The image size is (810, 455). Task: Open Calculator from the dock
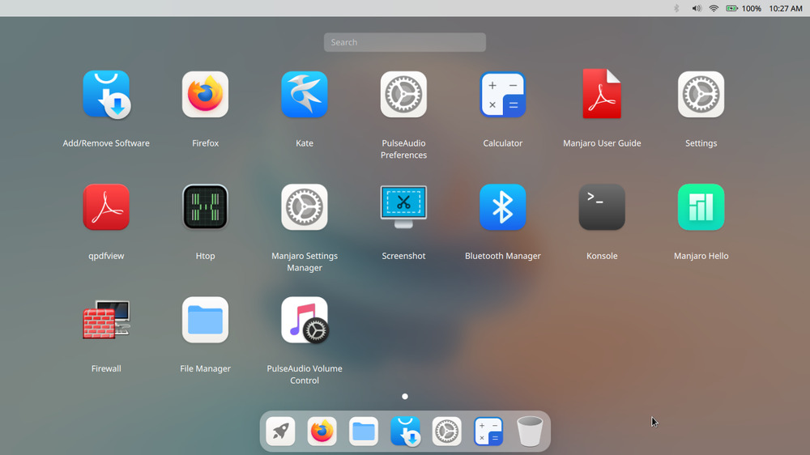[x=488, y=432]
